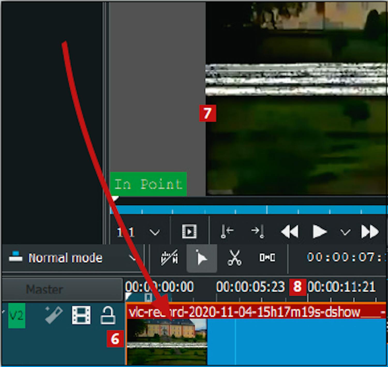Click the timeline ruler at 00:00:00:00
This screenshot has height=367, width=388.
click(159, 287)
